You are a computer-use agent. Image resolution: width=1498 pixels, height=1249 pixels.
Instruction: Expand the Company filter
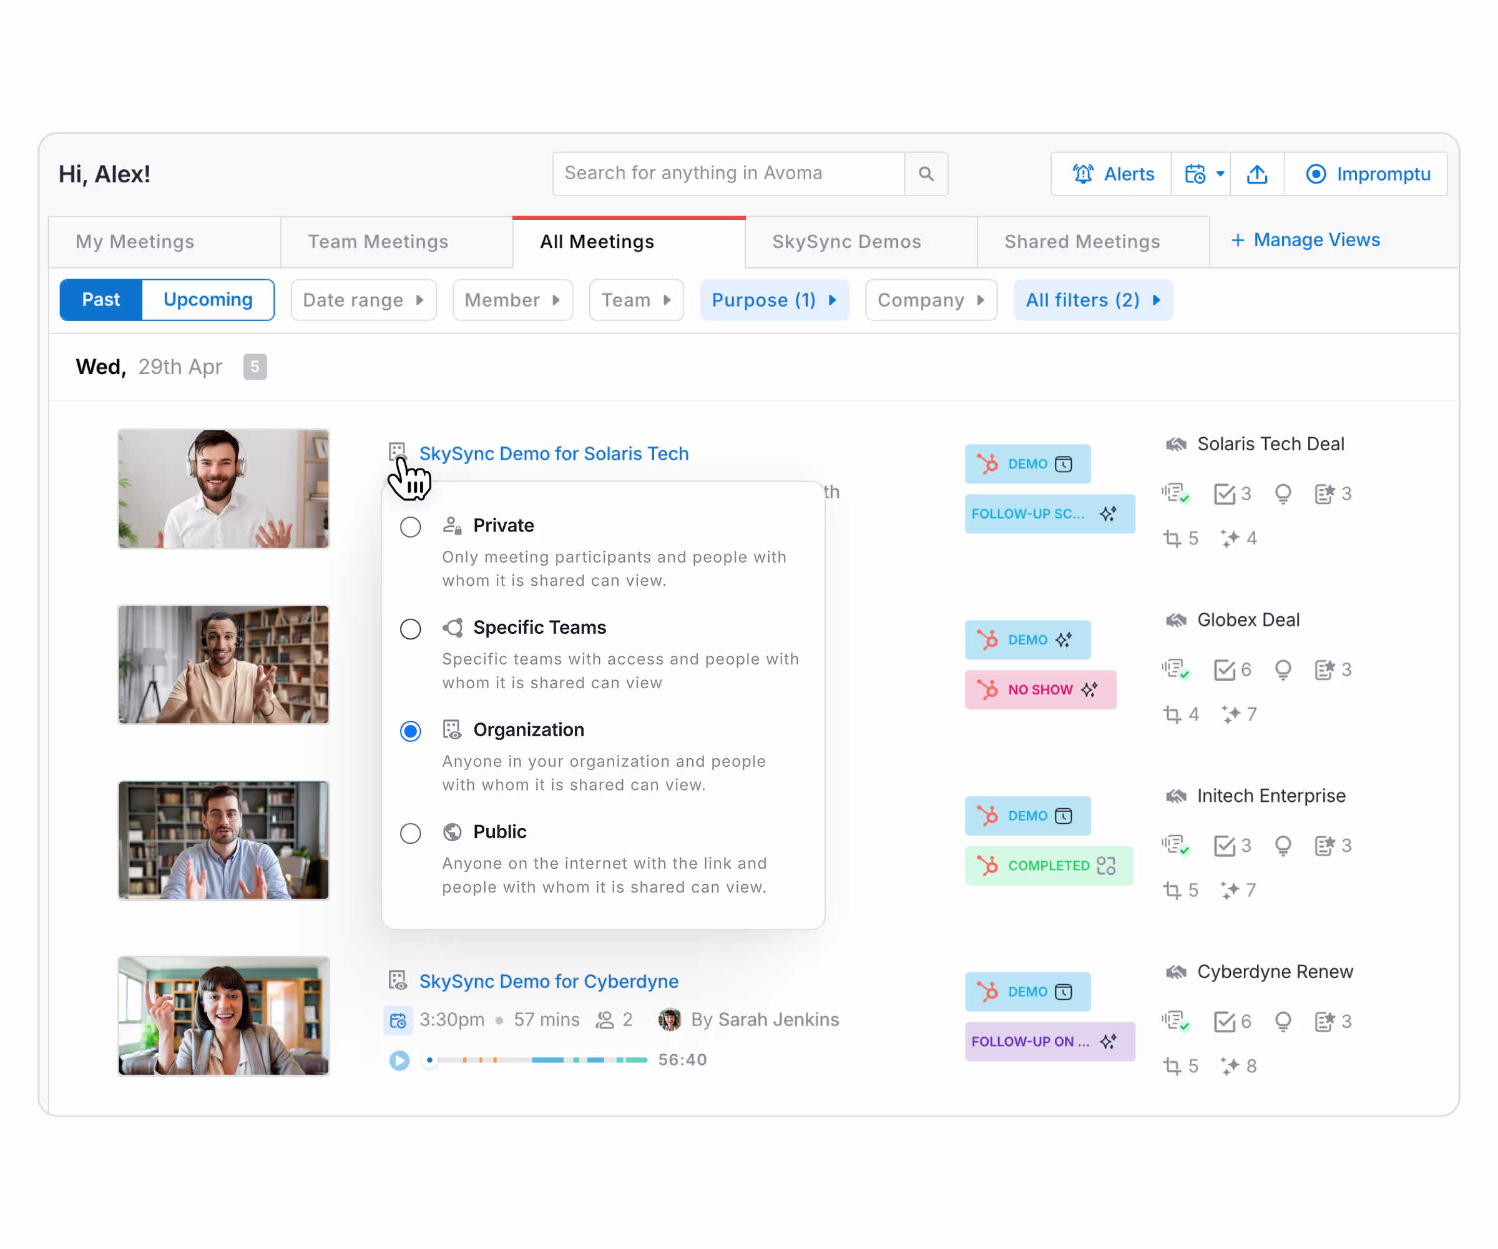[931, 300]
